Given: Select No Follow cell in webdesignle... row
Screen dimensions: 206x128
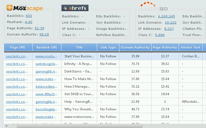Looking at the screenshot, I should click(x=108, y=64).
